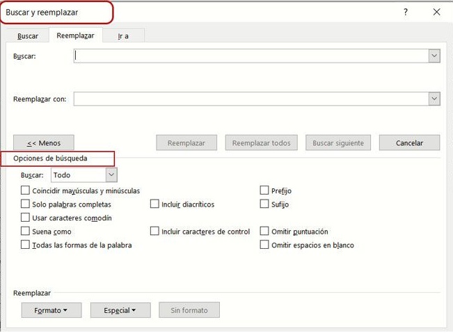Click the Buscar y reemplazar title text
The image size is (453, 333).
coord(42,13)
